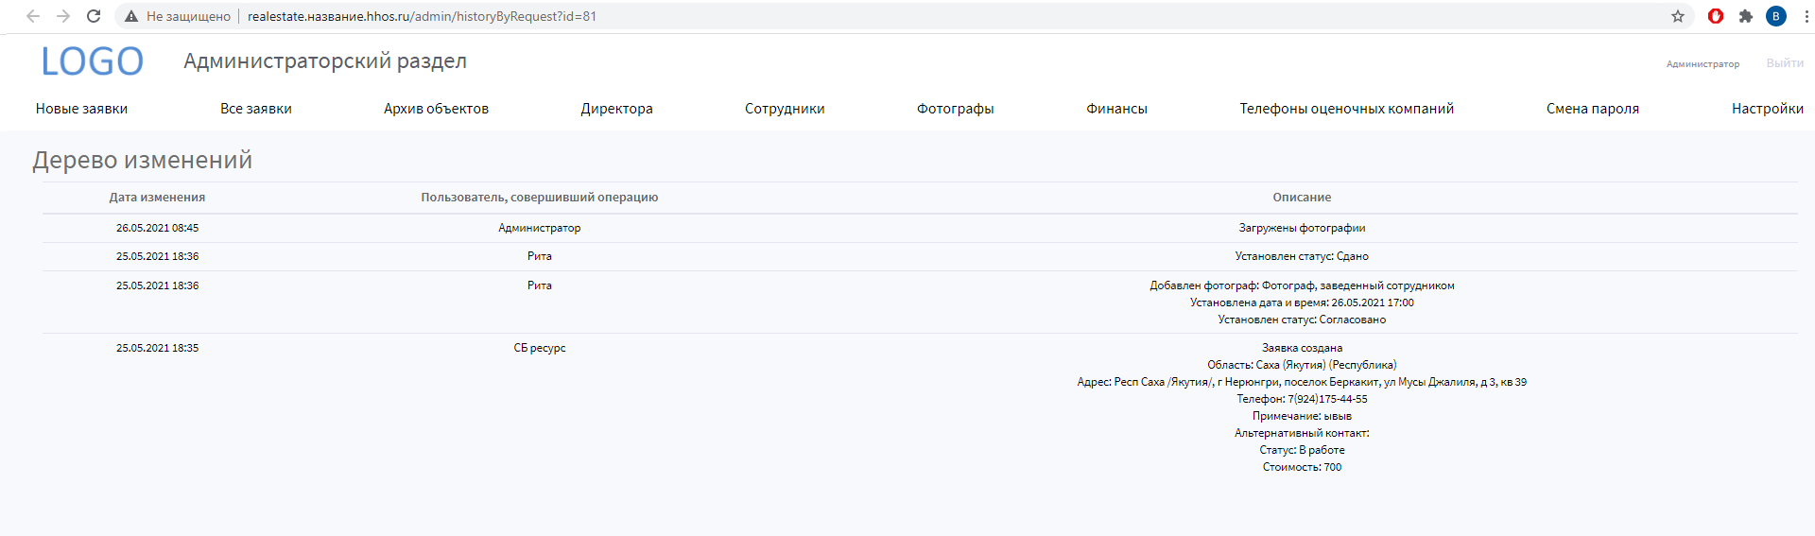Click Добавлен фотограф description line
1815x536 pixels.
coord(1302,285)
